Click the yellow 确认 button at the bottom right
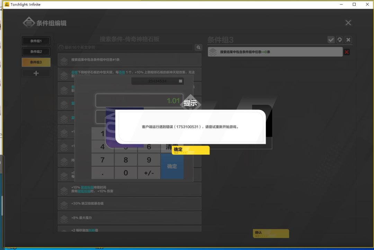374x250 pixels. click(271, 233)
